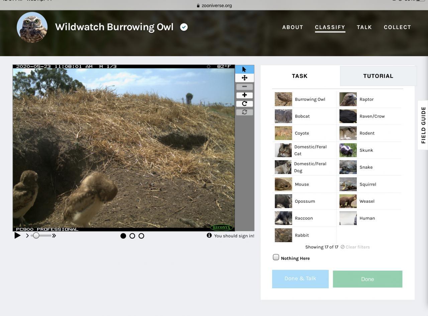The image size is (428, 316).
Task: Click the fast speed double chevron
Action: [x=54, y=235]
